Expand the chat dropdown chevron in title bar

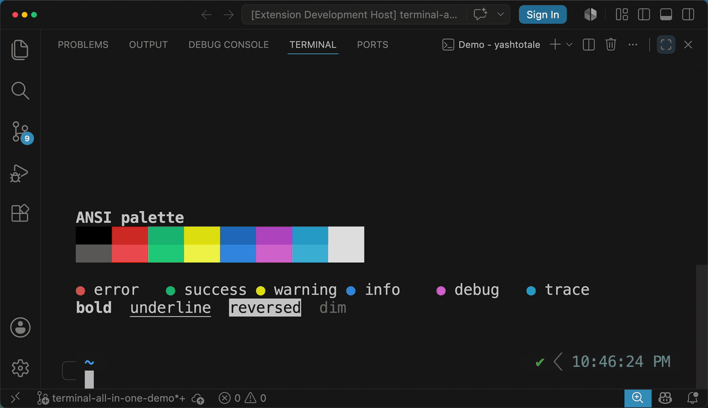pos(500,15)
